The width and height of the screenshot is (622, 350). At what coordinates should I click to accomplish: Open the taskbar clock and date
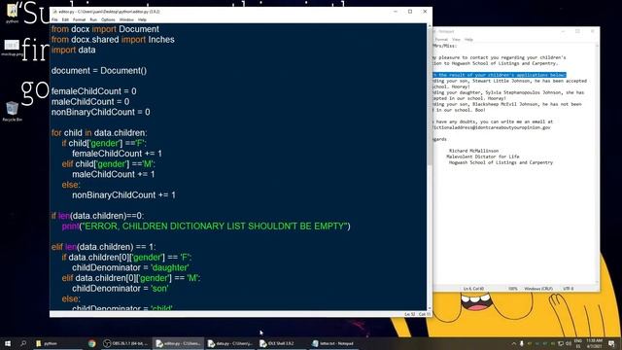click(594, 343)
